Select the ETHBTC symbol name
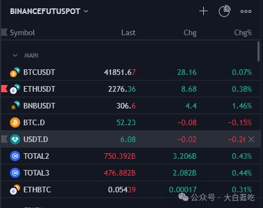This screenshot has height=208, width=263. (37, 190)
